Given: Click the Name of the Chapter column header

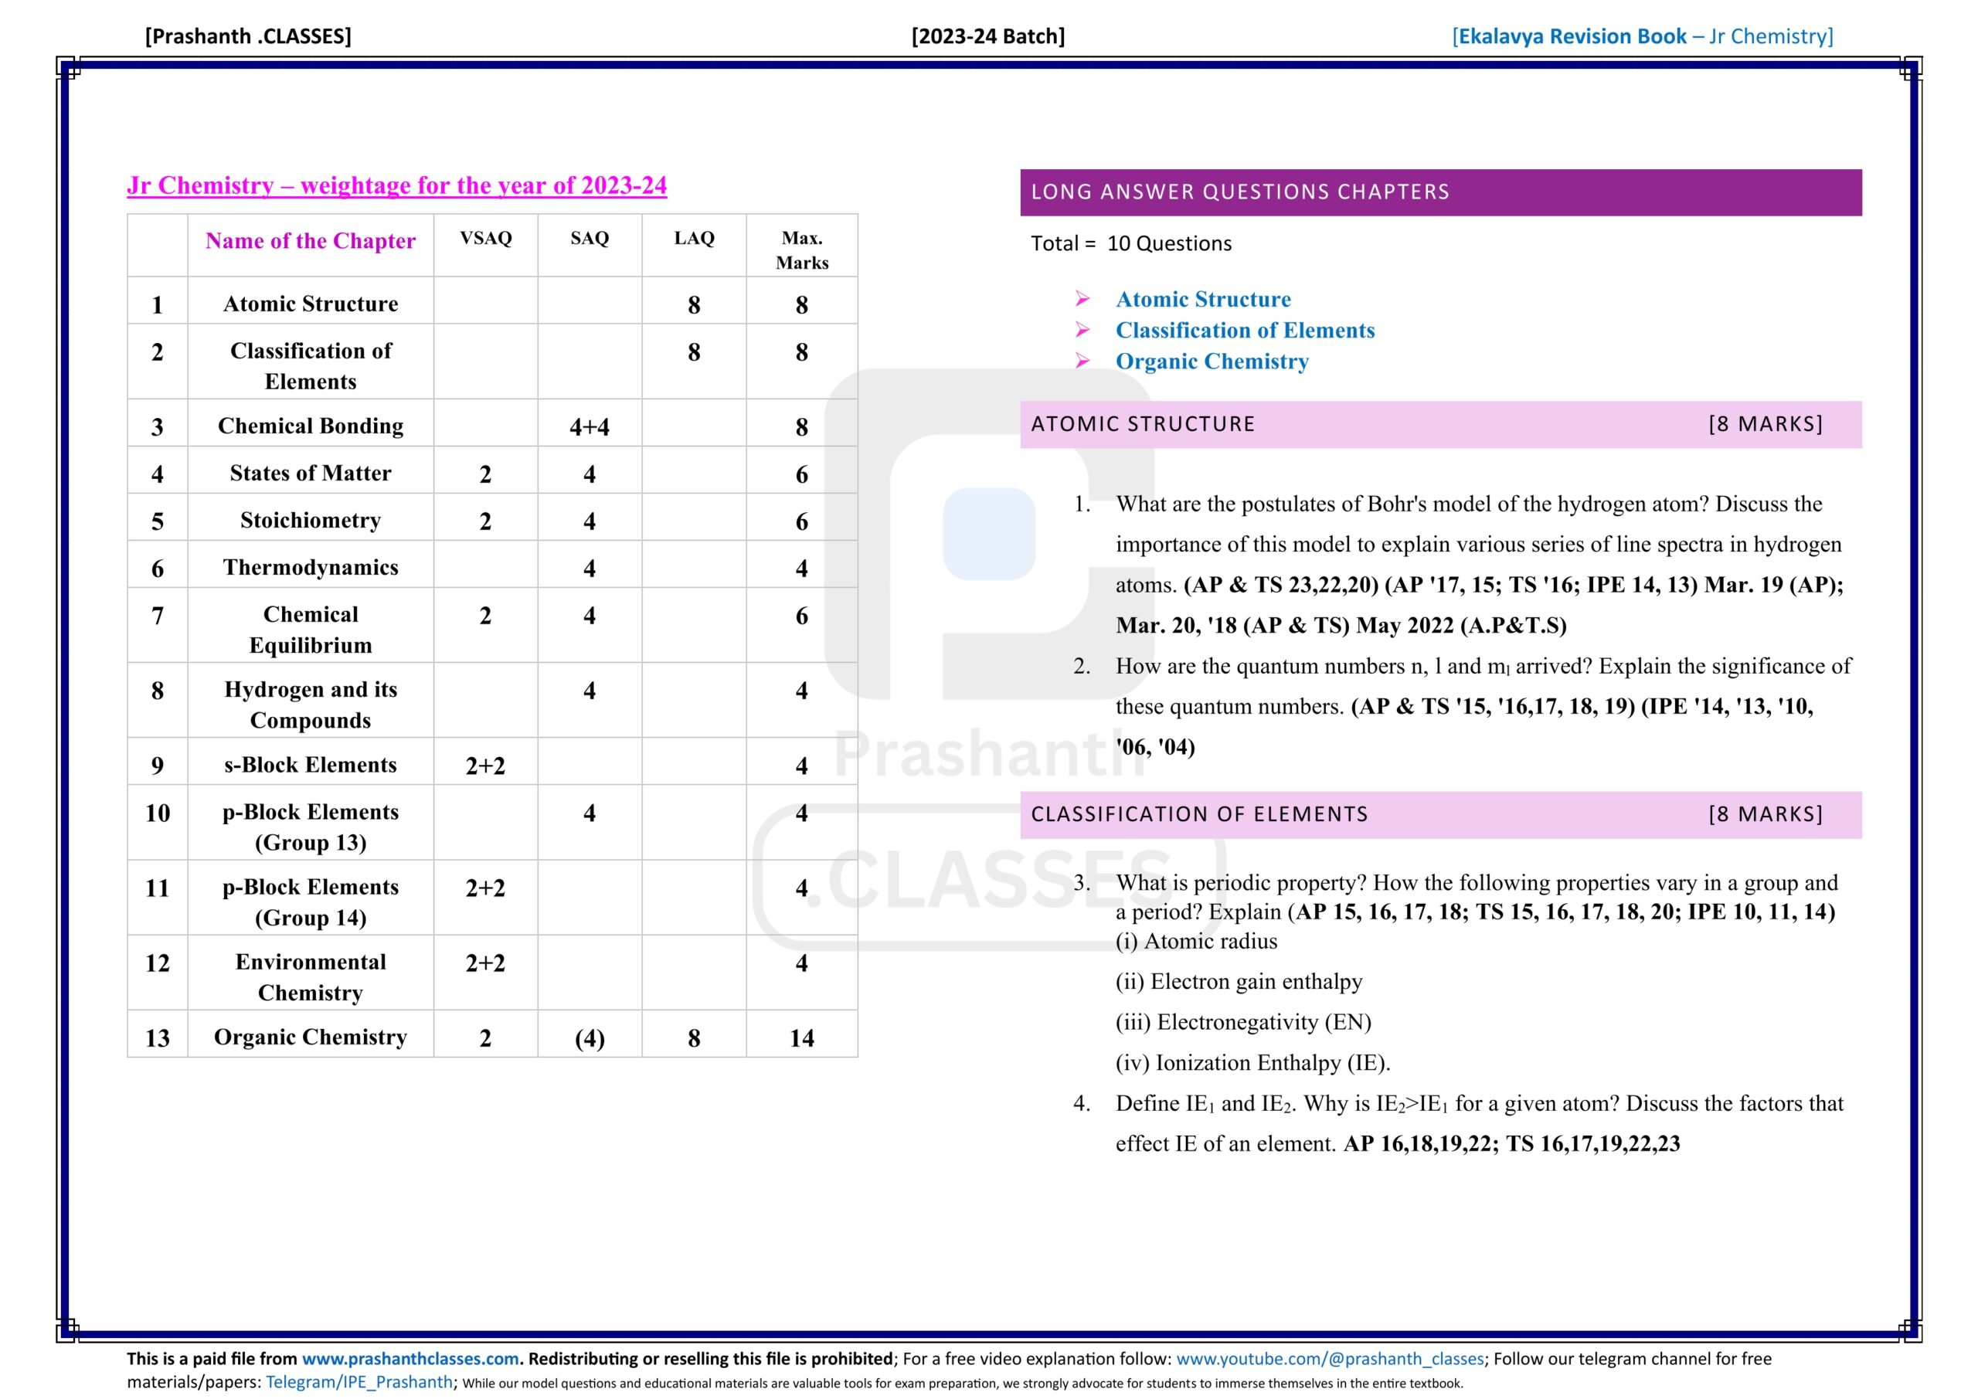Looking at the screenshot, I should (310, 241).
